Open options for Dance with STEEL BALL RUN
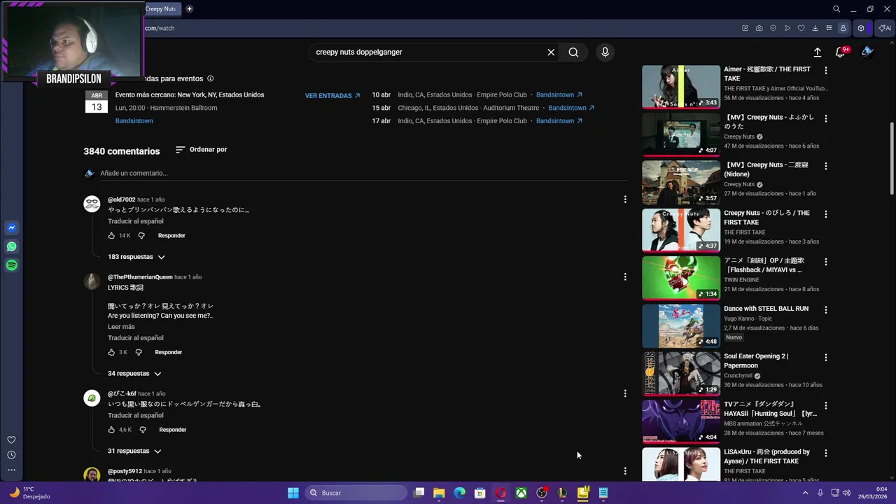896x504 pixels. pos(826,309)
